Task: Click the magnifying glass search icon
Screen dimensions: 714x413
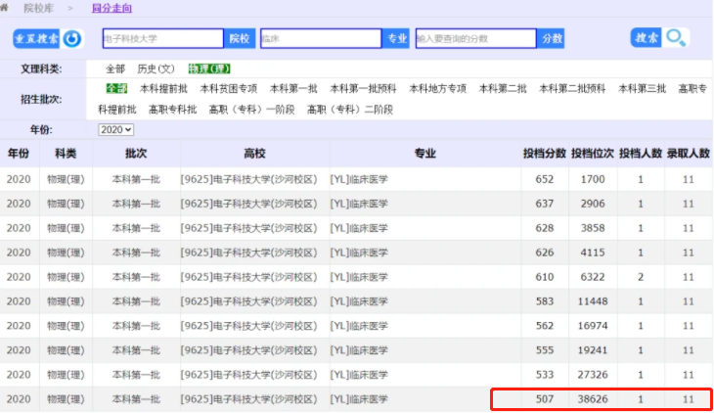Action: pos(676,38)
